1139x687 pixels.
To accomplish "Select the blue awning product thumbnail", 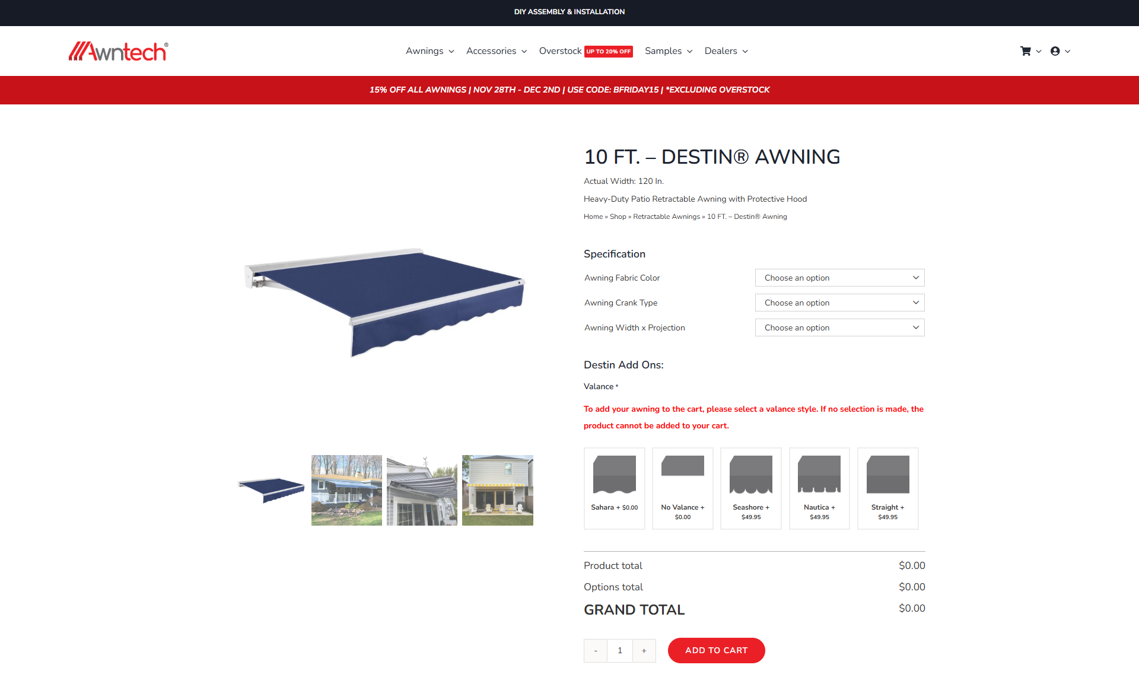I will (272, 490).
